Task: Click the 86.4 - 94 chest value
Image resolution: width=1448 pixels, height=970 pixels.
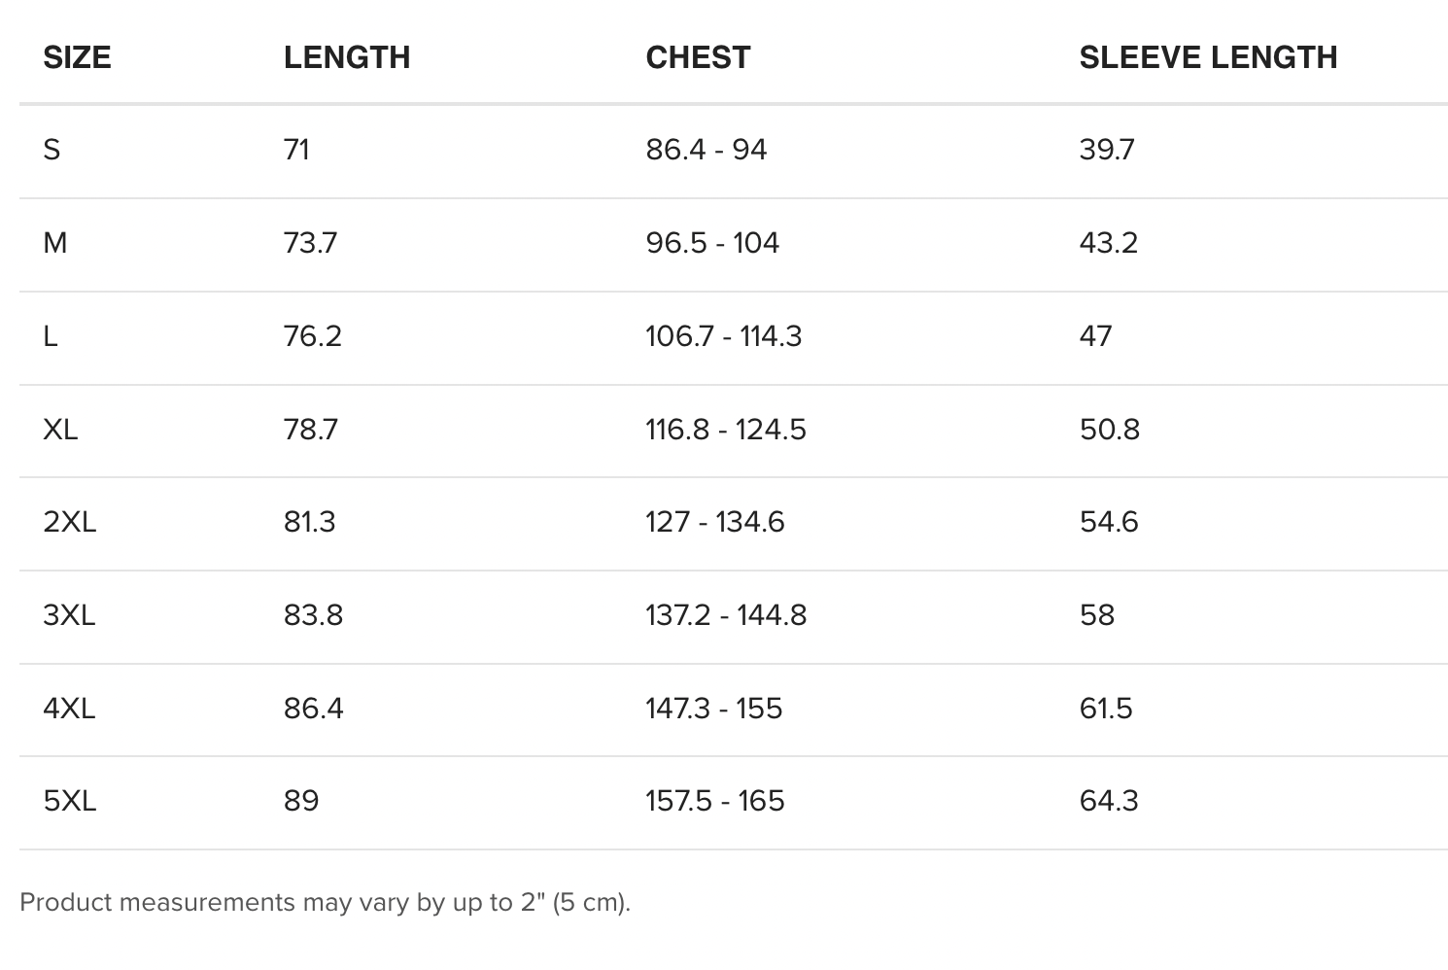Action: pyautogui.click(x=706, y=150)
